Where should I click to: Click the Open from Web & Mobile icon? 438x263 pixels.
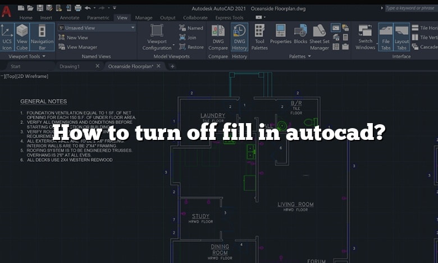coord(59,8)
